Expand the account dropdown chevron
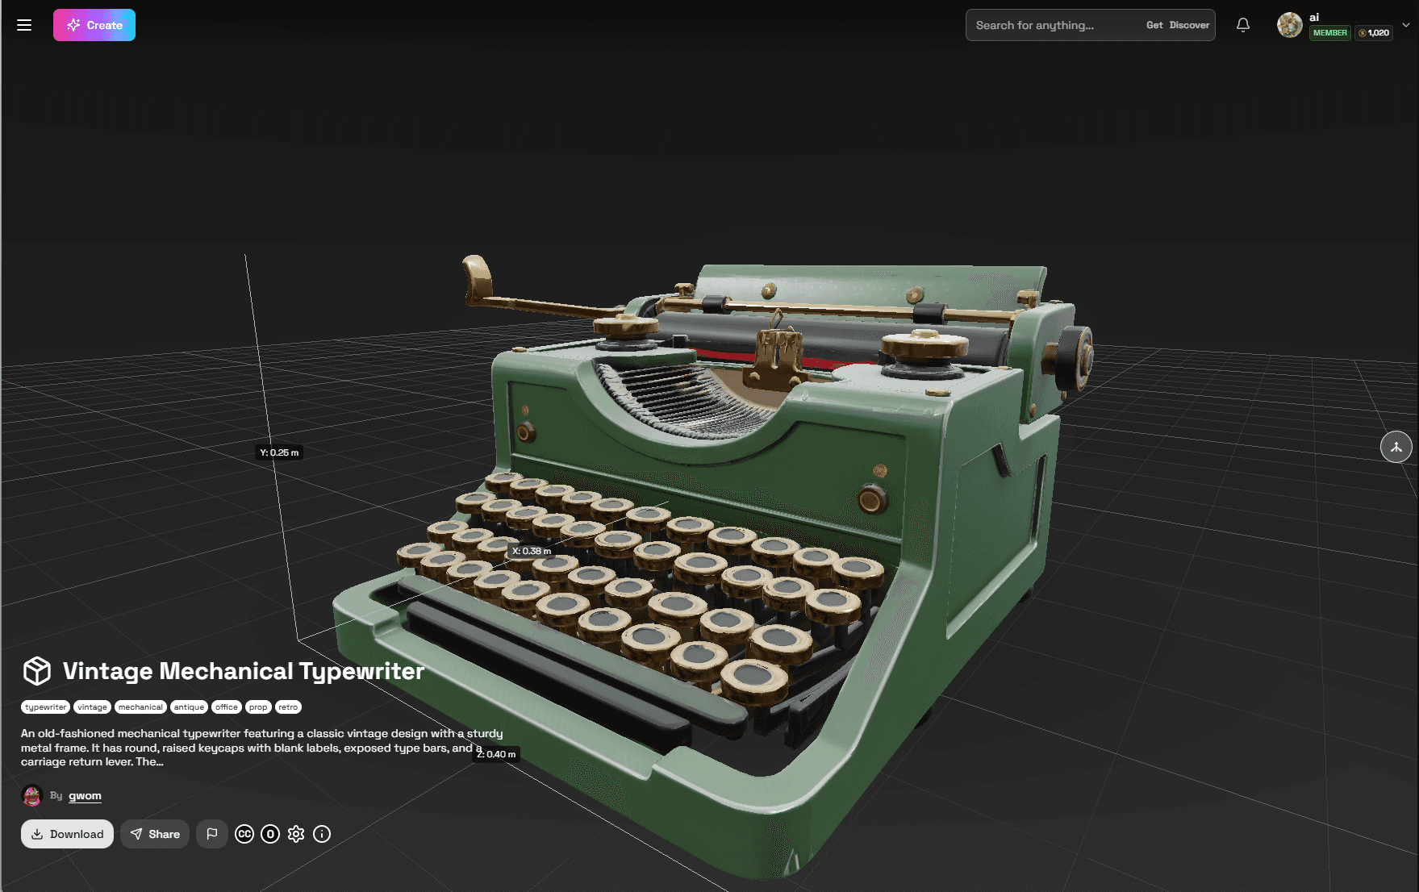The height and width of the screenshot is (892, 1419). click(x=1406, y=25)
